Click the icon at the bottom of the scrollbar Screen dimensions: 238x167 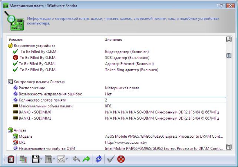[x=229, y=147]
